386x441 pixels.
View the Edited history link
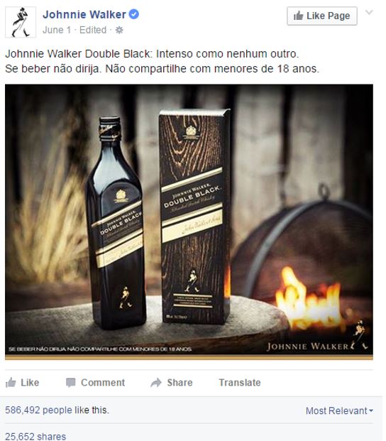click(93, 30)
